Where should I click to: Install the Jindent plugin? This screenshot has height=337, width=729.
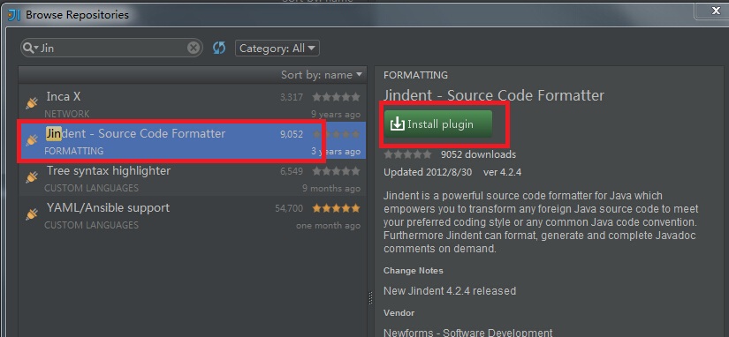438,124
